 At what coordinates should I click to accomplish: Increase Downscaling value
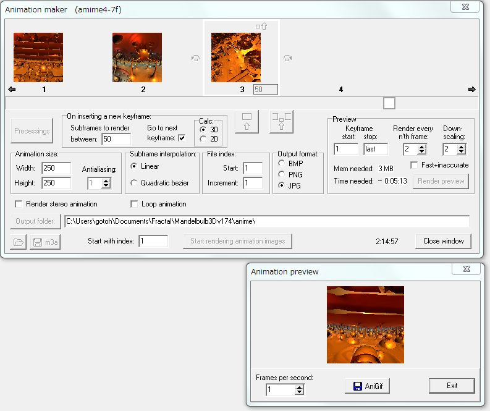click(461, 147)
